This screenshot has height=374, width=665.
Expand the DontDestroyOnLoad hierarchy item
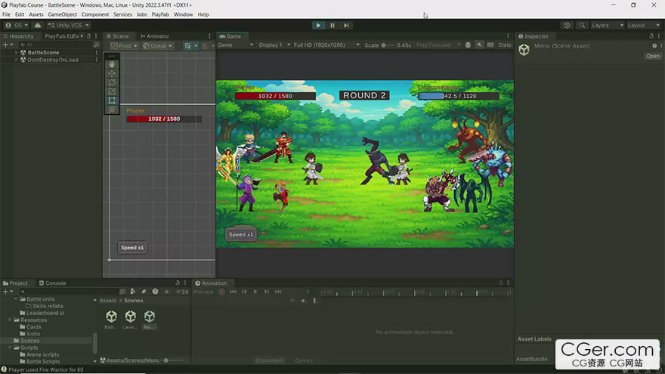(x=17, y=60)
